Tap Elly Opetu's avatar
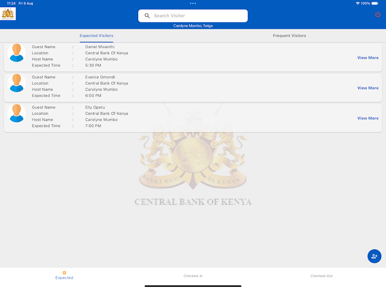Screen dimensions: 386x289 [17, 113]
